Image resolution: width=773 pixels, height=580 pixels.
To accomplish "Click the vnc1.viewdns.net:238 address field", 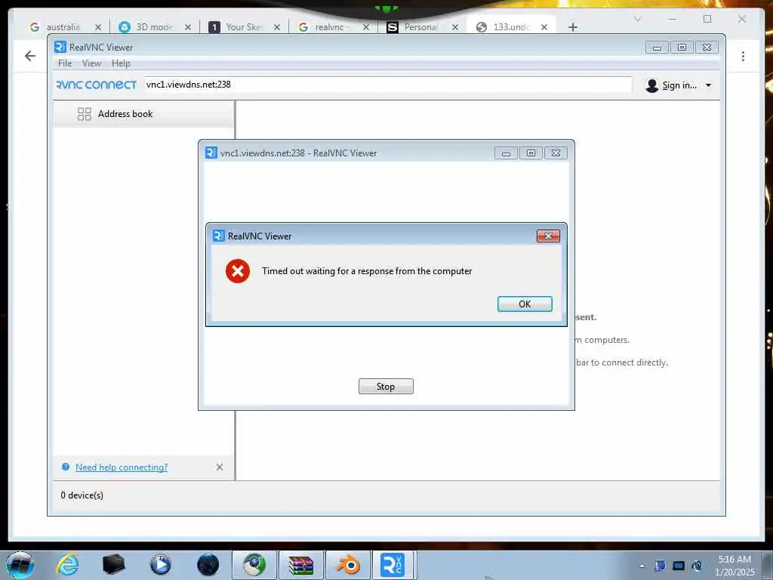I will tap(388, 85).
